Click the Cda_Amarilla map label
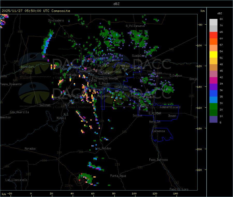The height and width of the screenshot is (197, 233). [20, 112]
